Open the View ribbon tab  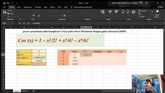click(59, 7)
